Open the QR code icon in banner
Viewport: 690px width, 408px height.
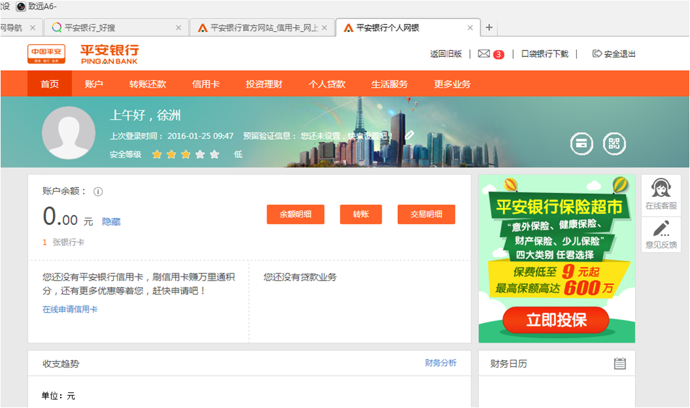(614, 143)
